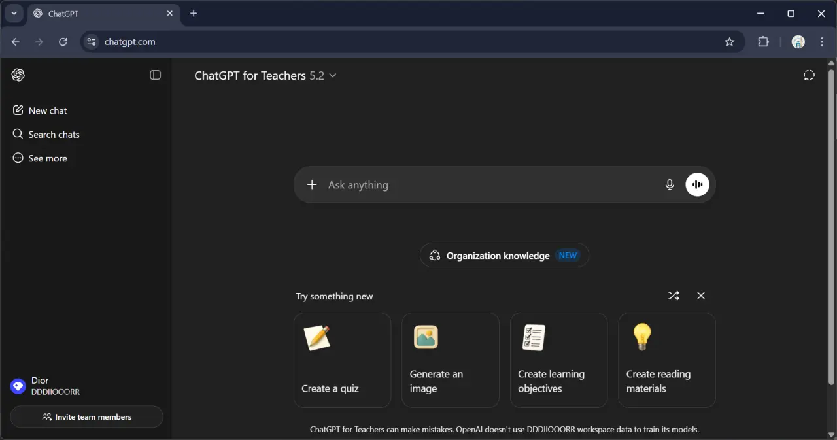Select the Generate an image card
The image size is (837, 440).
(x=451, y=360)
